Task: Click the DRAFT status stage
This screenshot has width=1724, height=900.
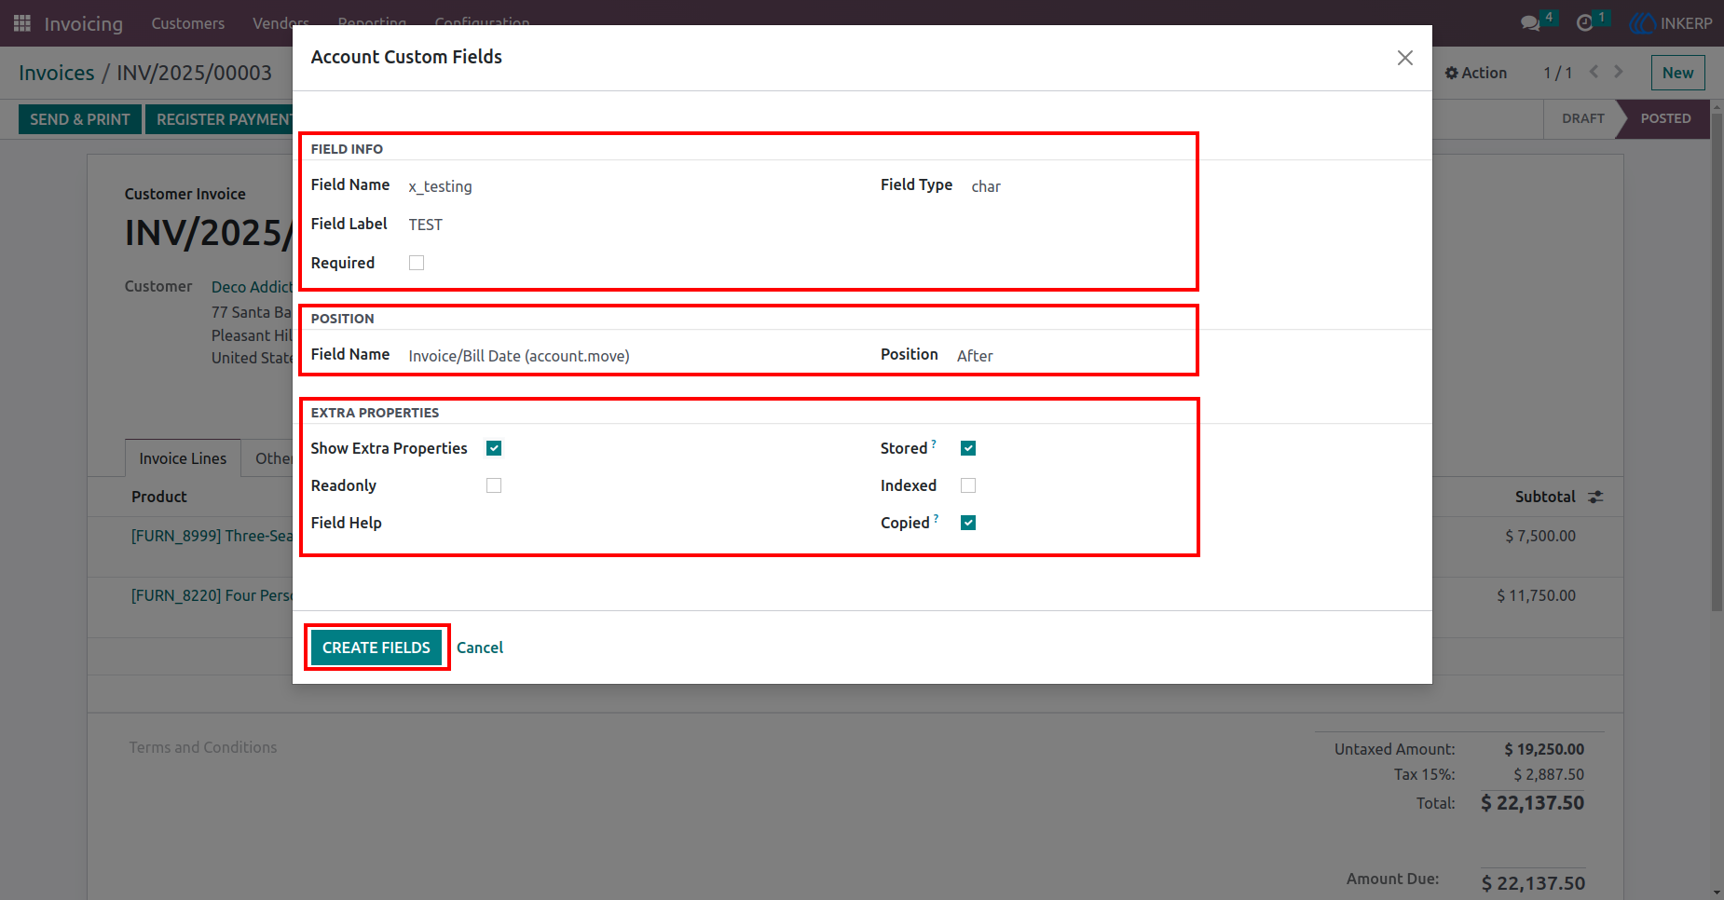Action: click(x=1583, y=118)
